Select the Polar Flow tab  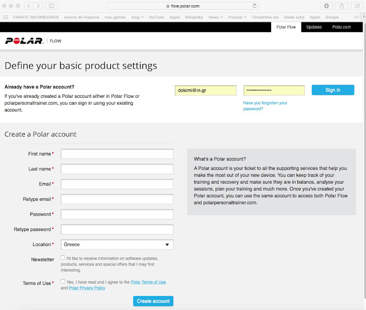[286, 27]
